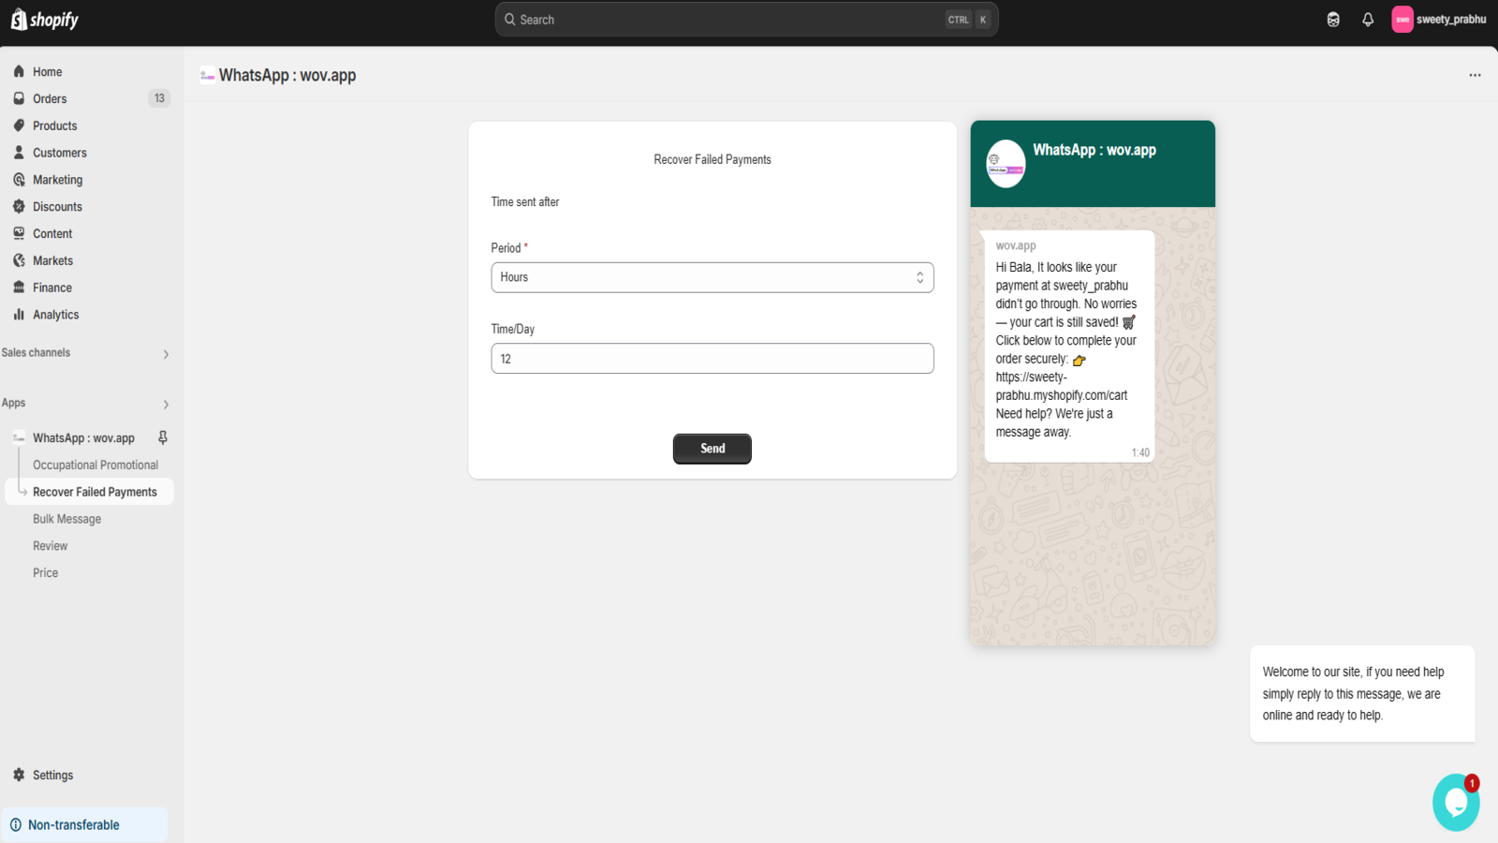Focus the Search bar

(x=747, y=20)
